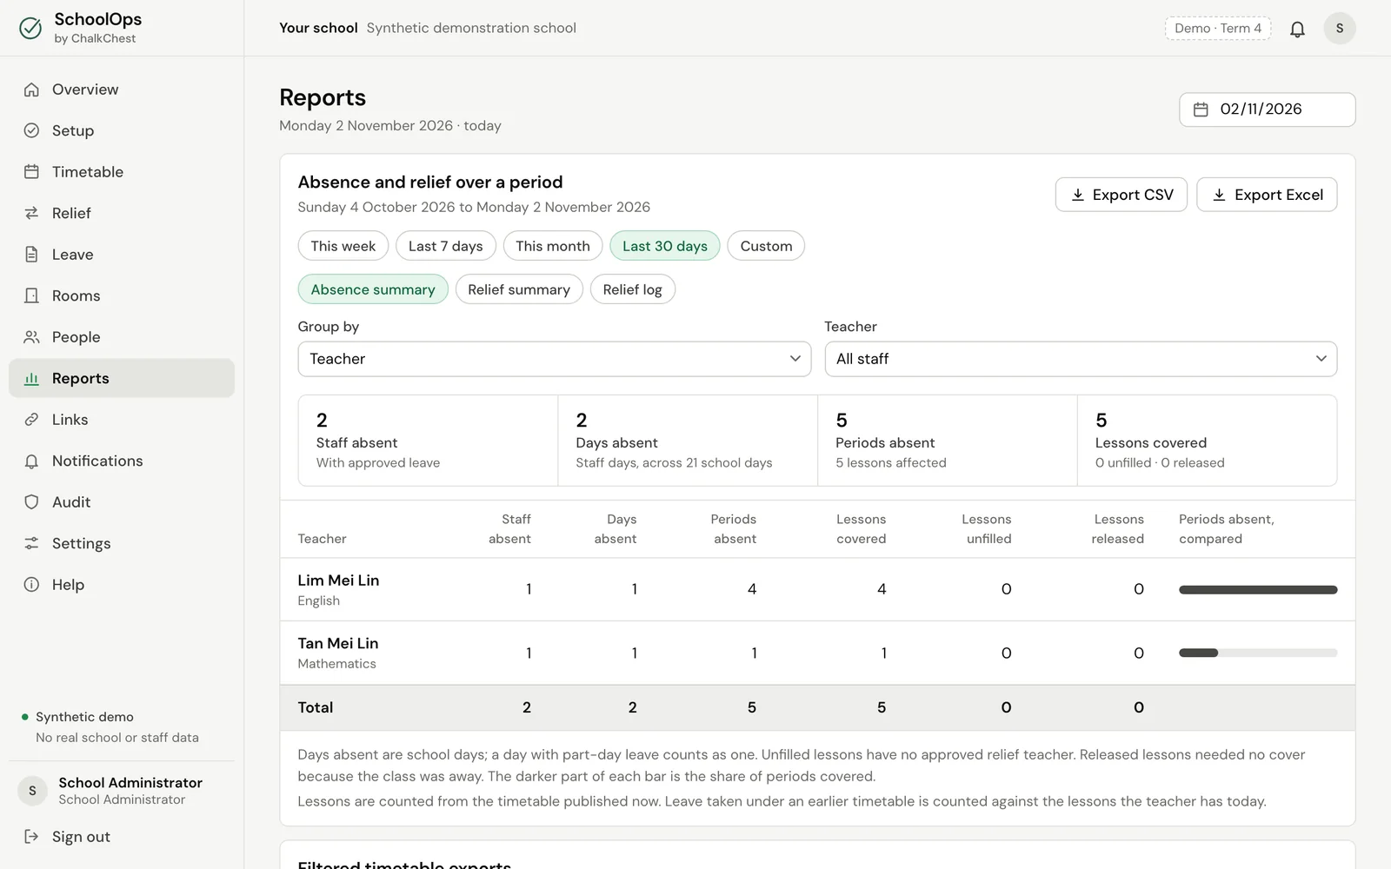Click Lim Mei Lin periods comparison bar
Image resolution: width=1391 pixels, height=869 pixels.
point(1258,590)
